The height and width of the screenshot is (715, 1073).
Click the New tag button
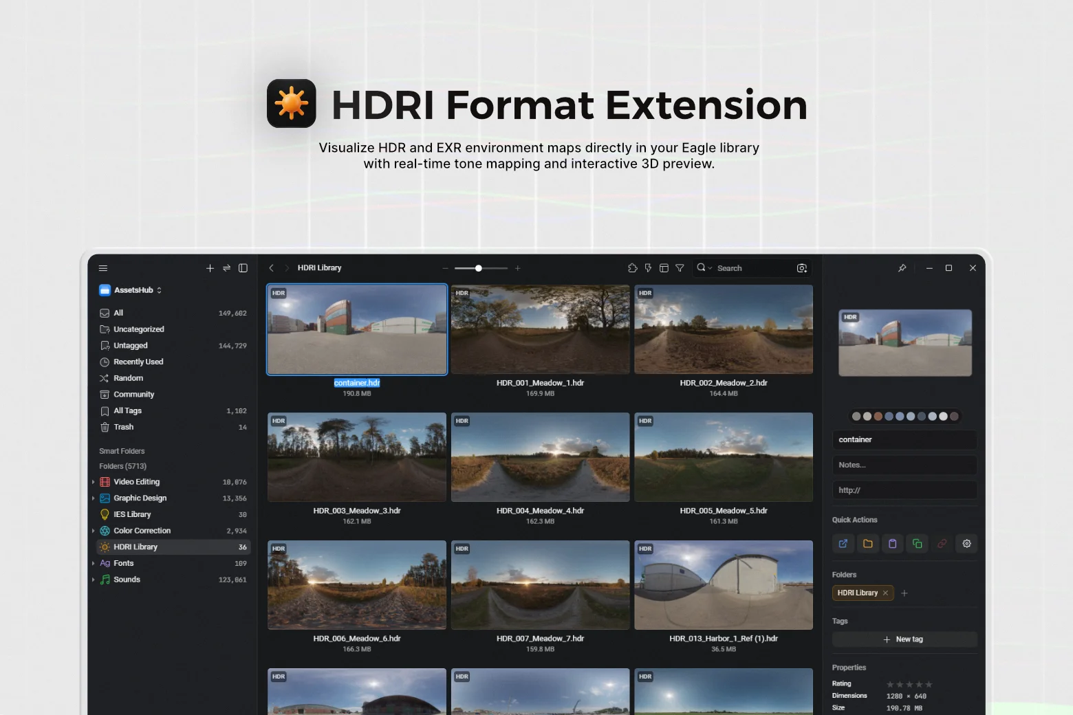(904, 639)
